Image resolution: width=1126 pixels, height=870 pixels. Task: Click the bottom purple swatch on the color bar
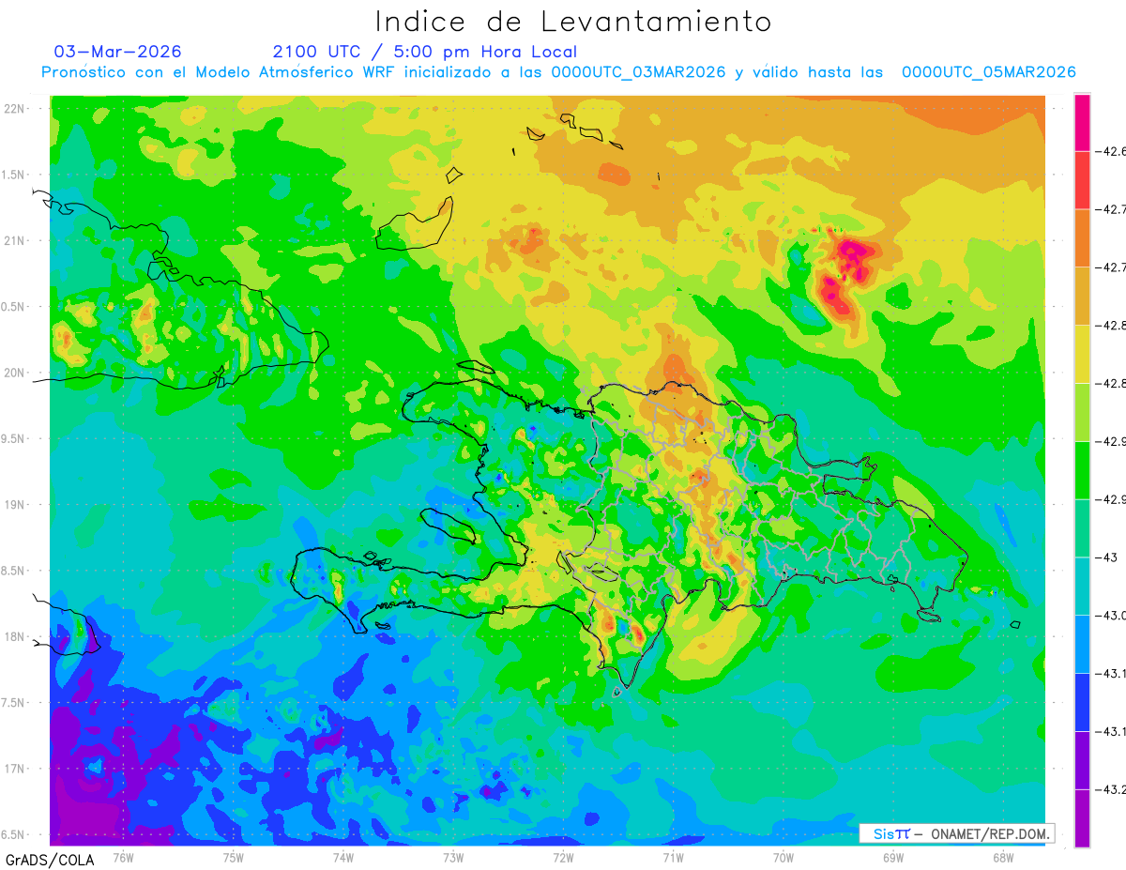click(1082, 818)
